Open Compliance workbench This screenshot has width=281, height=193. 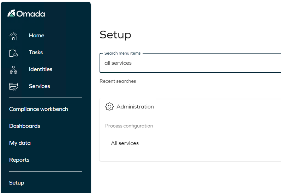click(38, 109)
